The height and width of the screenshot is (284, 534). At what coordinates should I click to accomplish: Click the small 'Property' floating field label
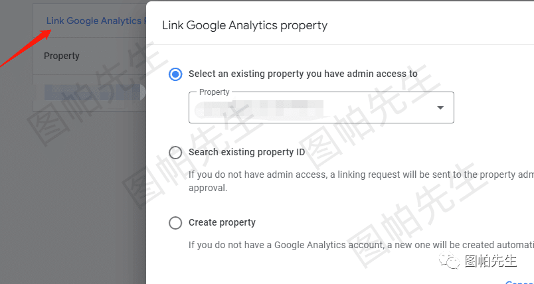coord(215,92)
